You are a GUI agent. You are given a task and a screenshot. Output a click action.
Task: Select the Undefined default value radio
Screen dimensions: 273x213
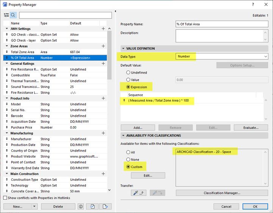(x=128, y=72)
